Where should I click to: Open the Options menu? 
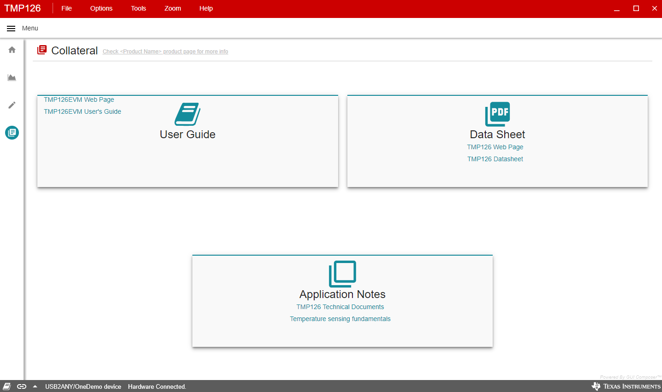click(x=101, y=8)
